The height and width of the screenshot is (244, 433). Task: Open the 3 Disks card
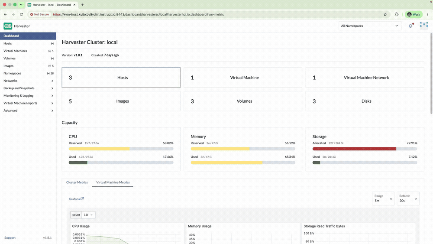[365, 101]
